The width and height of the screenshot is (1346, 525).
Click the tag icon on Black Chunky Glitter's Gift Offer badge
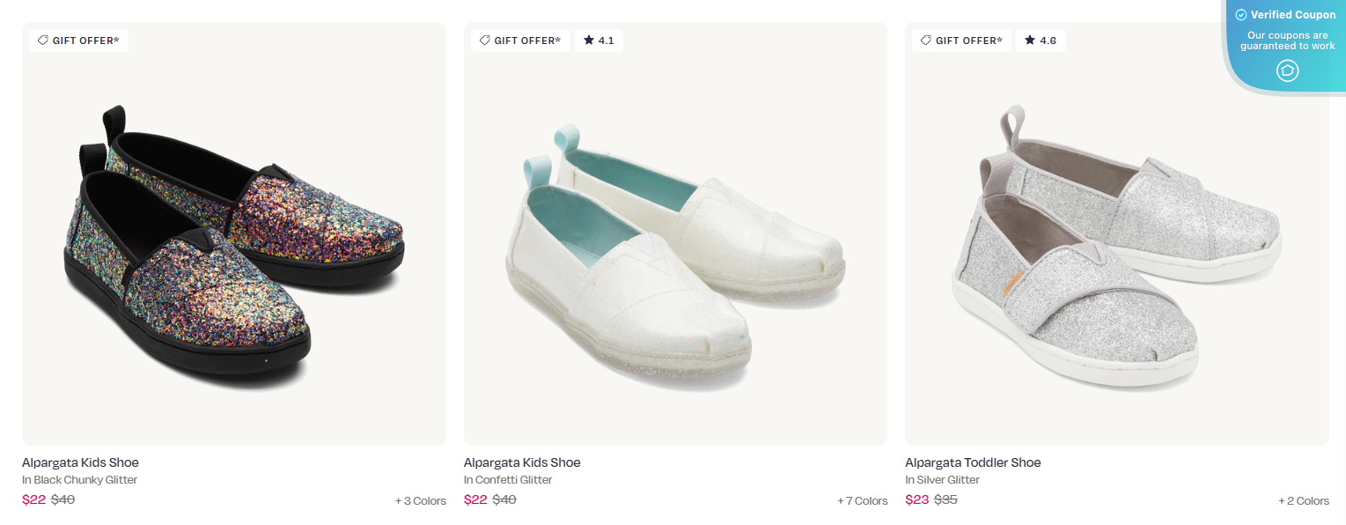tap(43, 40)
